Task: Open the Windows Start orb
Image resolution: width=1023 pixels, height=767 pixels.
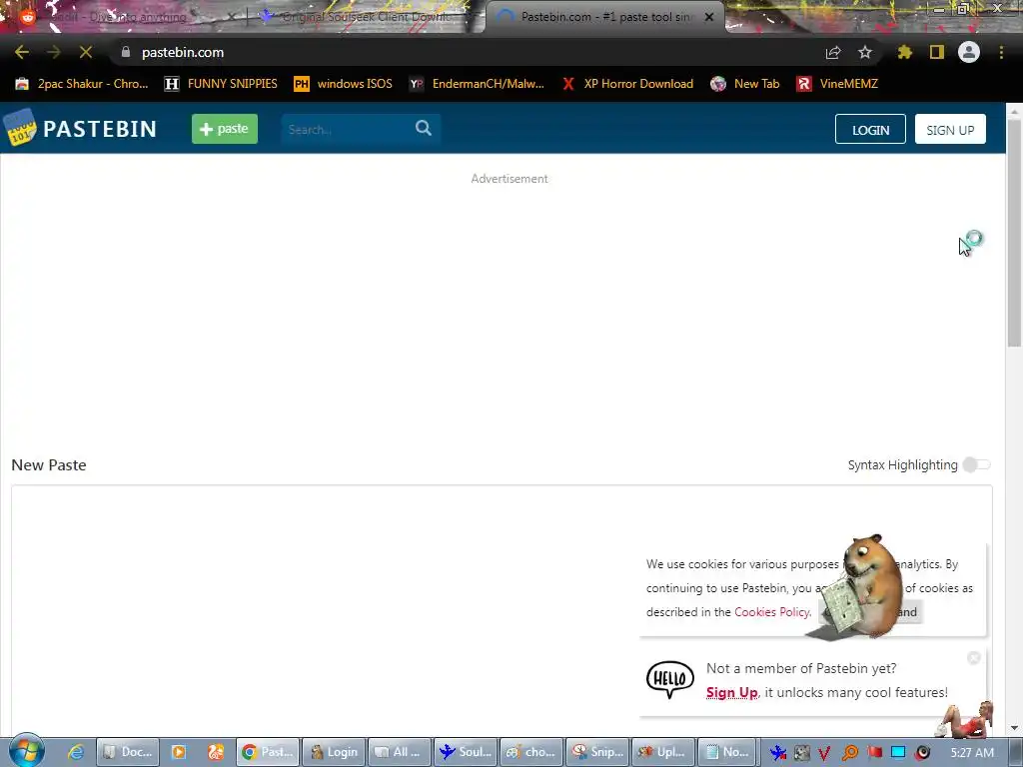Action: [27, 751]
